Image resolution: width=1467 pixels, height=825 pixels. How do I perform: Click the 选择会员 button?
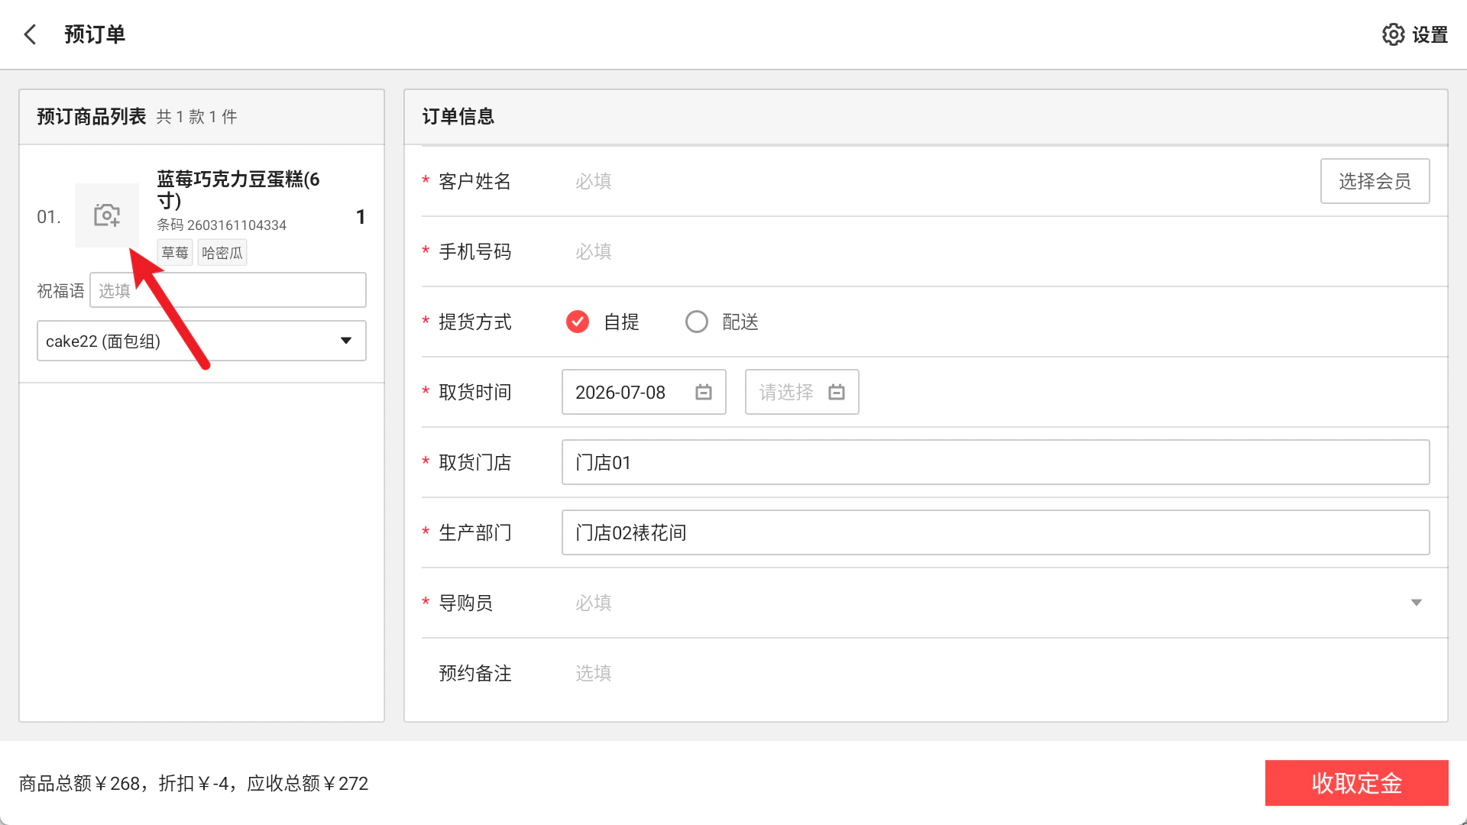point(1375,181)
